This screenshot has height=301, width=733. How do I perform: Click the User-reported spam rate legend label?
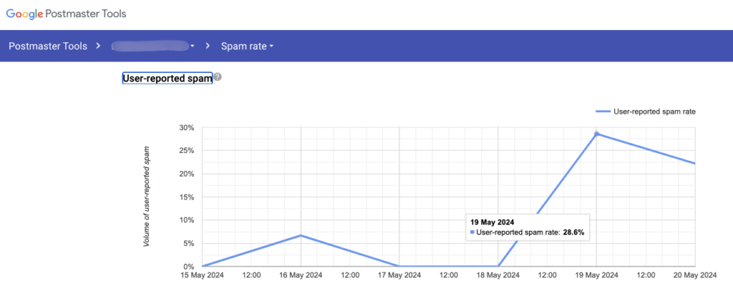656,112
